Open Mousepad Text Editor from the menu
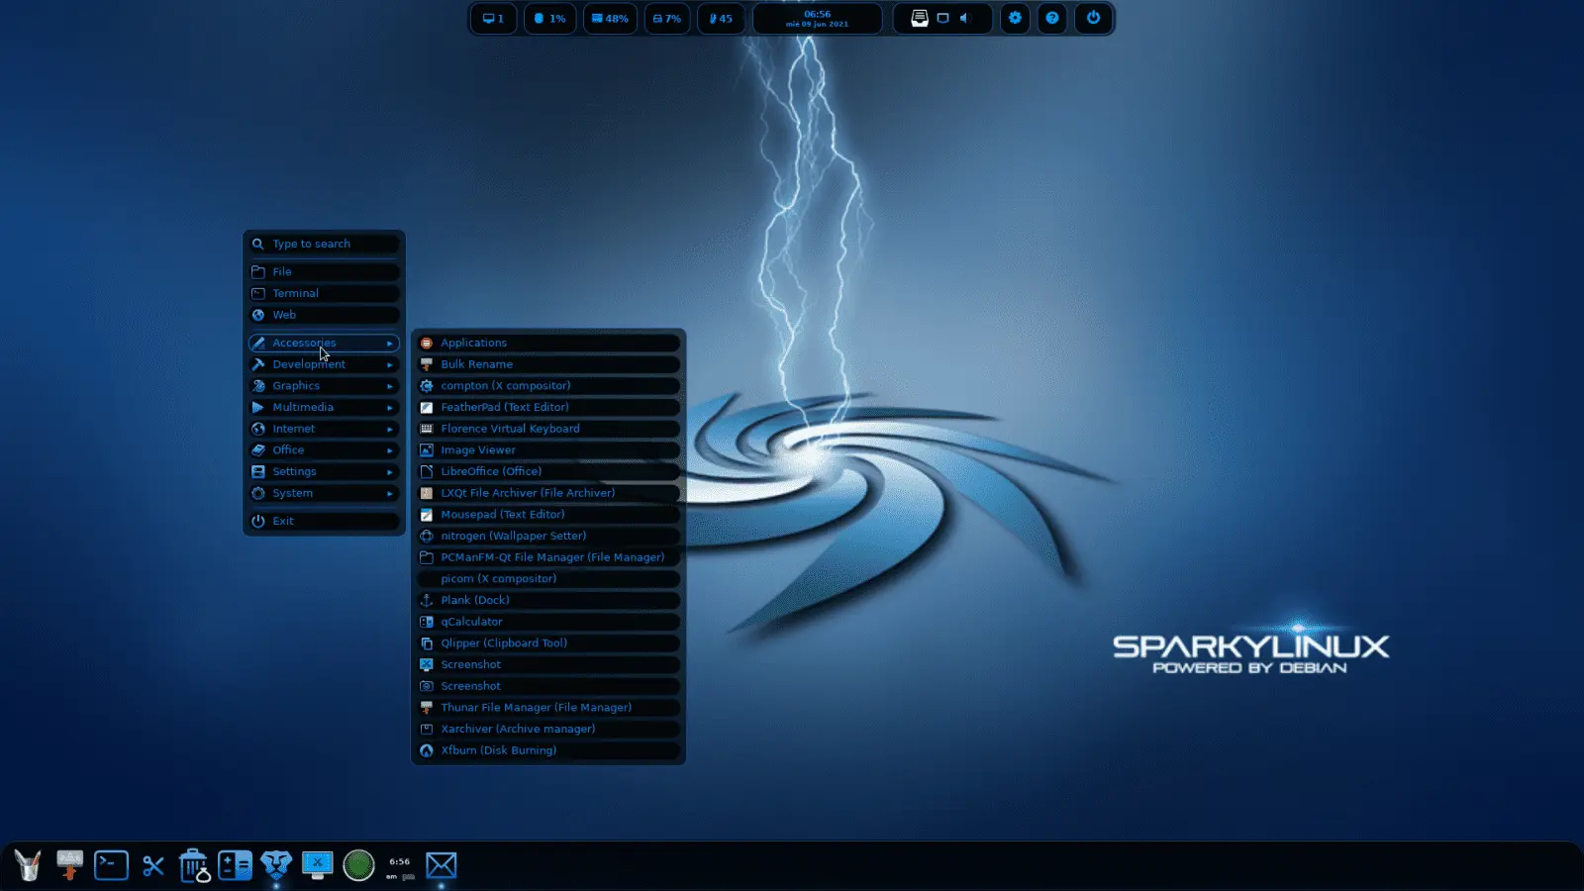 point(504,514)
